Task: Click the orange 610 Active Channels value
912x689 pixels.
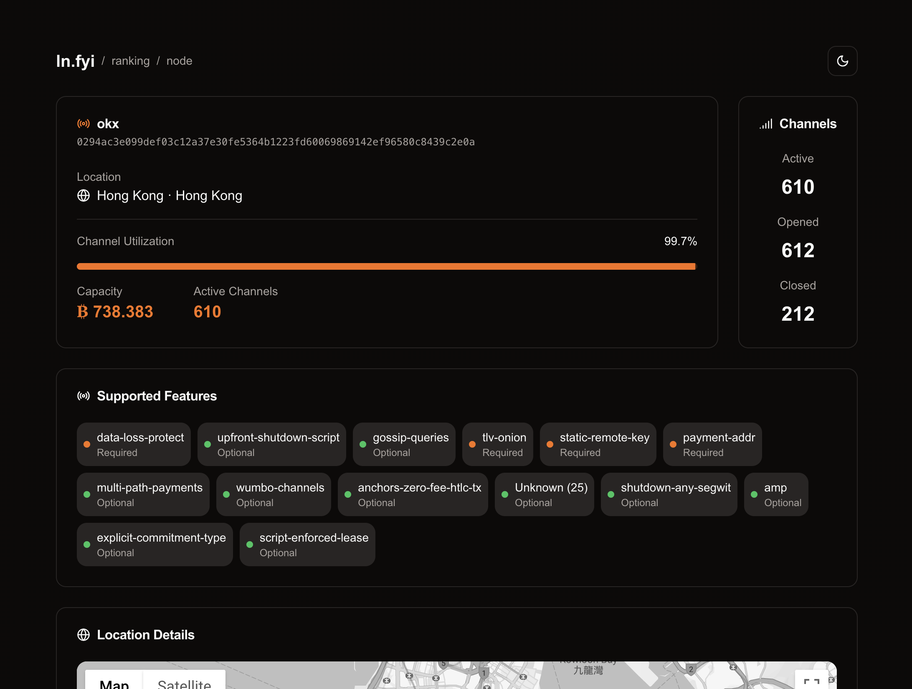Action: (x=207, y=312)
